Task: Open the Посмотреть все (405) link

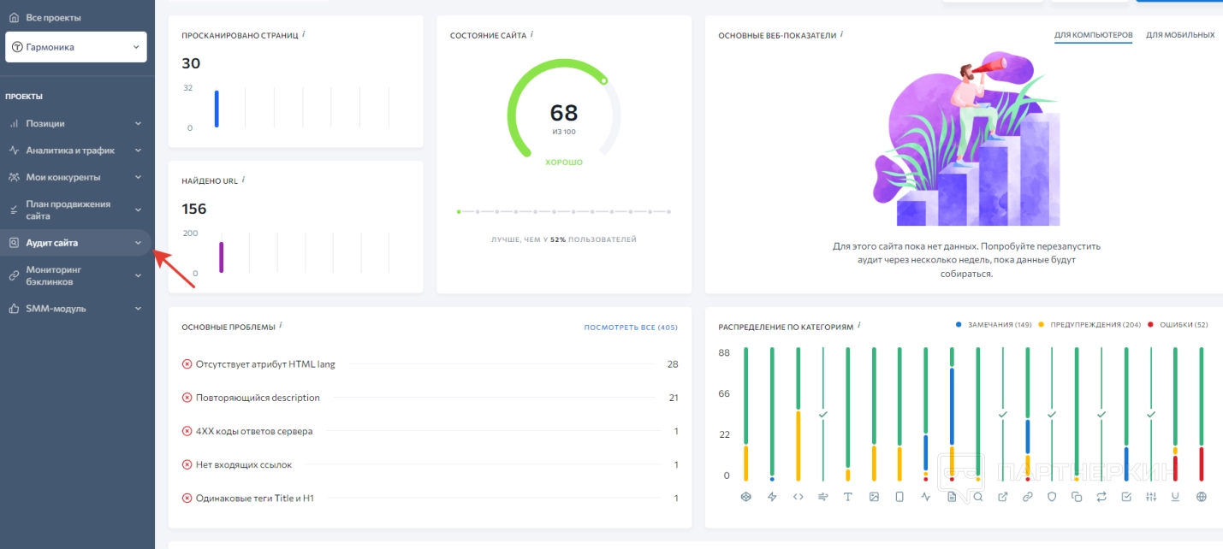Action: (x=630, y=328)
